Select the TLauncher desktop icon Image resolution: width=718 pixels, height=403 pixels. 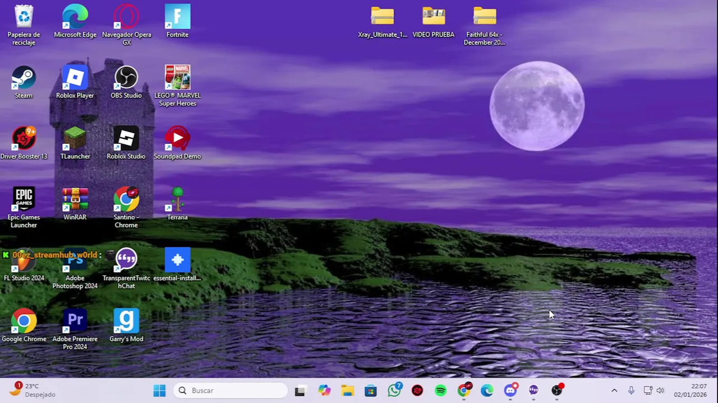tap(75, 143)
